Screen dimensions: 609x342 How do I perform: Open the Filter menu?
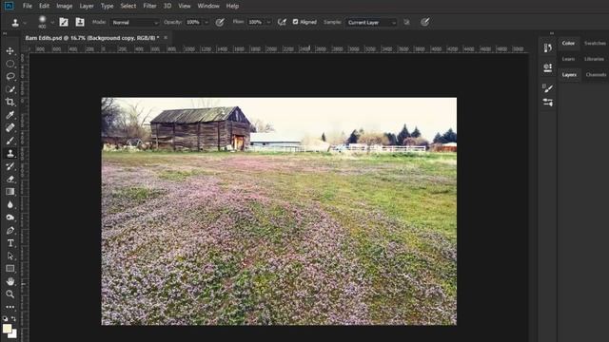(149, 6)
